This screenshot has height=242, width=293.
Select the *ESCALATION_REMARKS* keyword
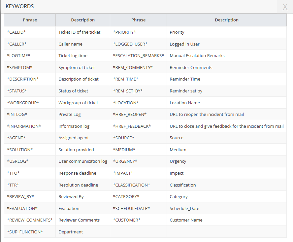[x=138, y=55]
